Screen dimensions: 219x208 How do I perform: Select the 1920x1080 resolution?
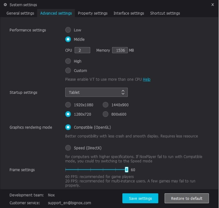pos(68,105)
